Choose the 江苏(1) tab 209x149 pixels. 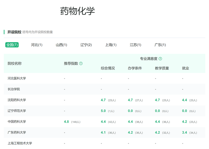click(136, 45)
